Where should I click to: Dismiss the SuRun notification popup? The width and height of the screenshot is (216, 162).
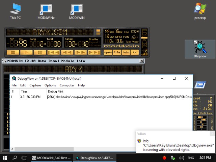[x=212, y=134]
